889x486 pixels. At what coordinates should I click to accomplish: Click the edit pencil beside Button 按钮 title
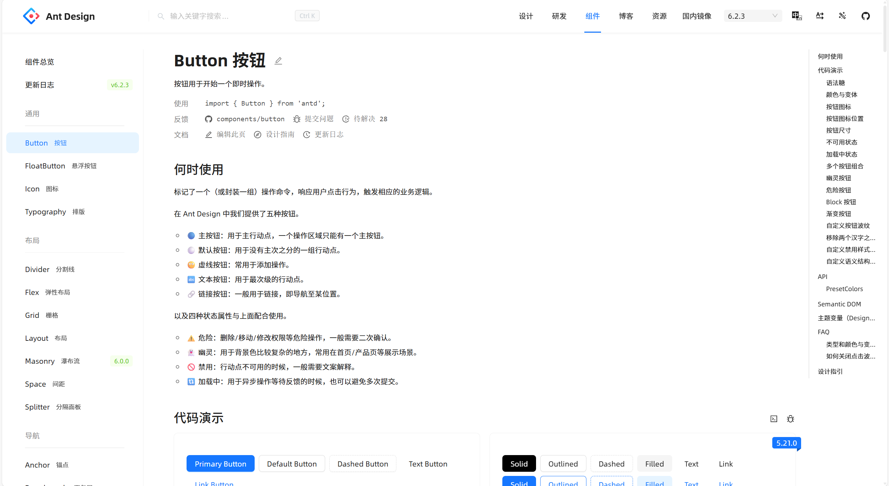[x=278, y=61]
